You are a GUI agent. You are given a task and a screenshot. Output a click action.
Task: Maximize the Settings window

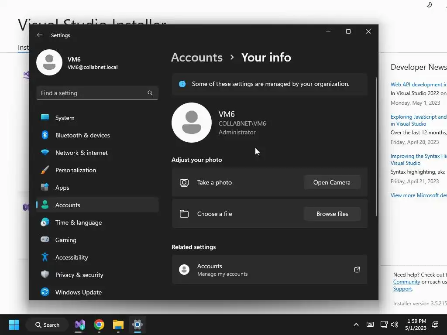(348, 31)
